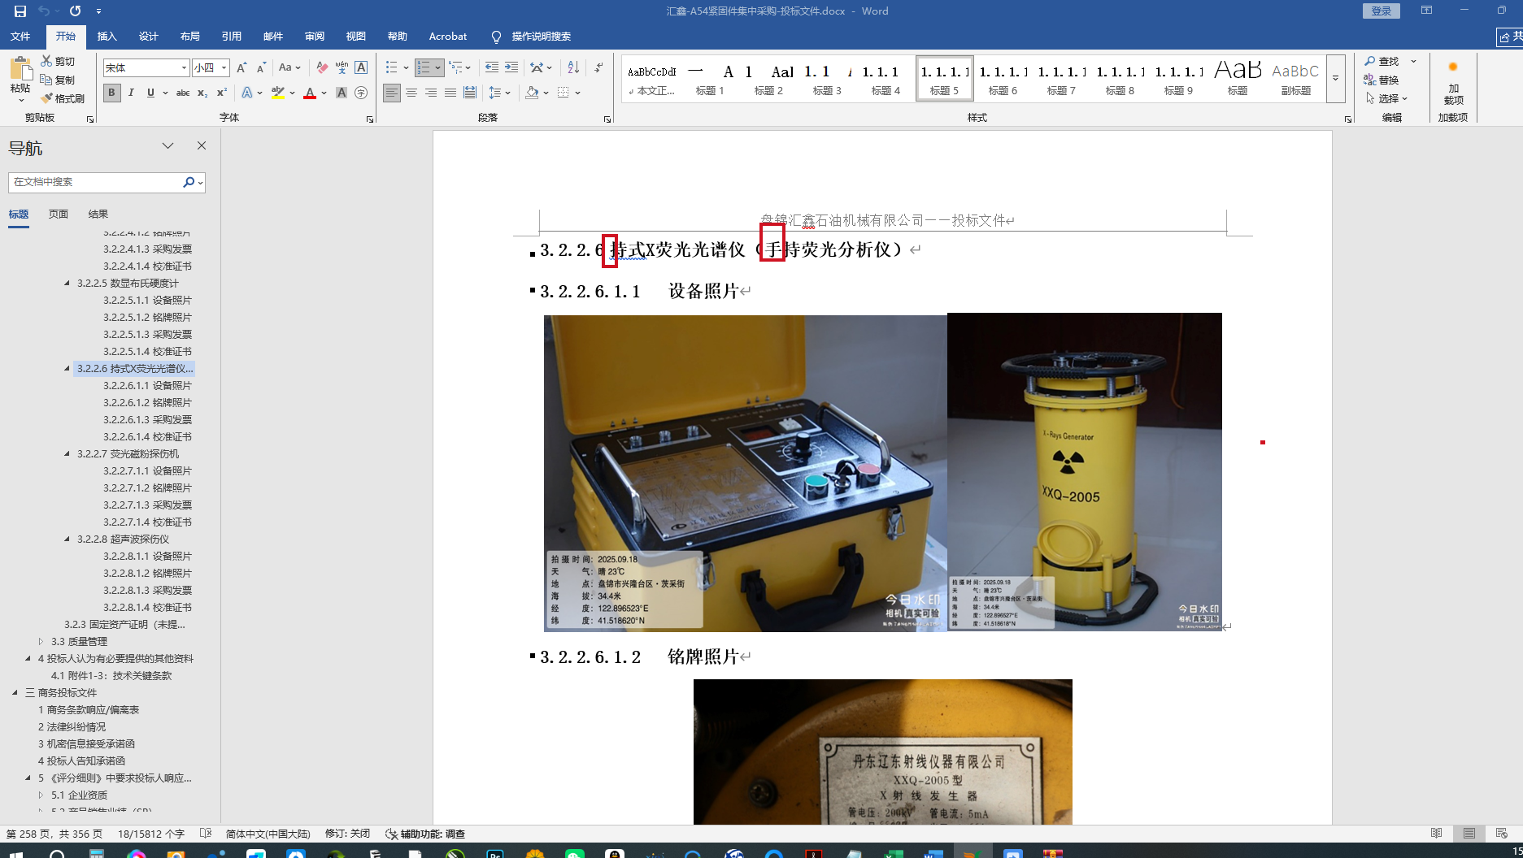Justify the paragraph text

click(x=450, y=93)
